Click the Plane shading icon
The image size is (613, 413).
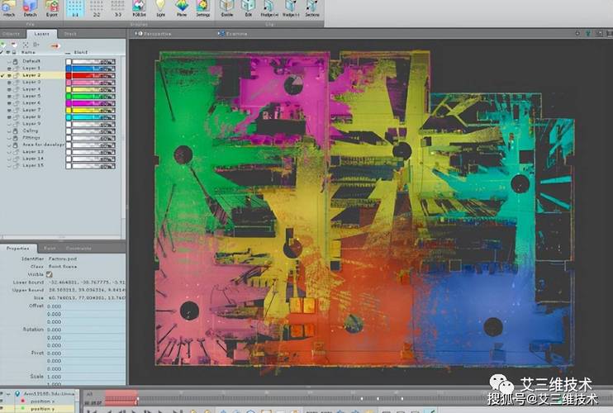(182, 7)
